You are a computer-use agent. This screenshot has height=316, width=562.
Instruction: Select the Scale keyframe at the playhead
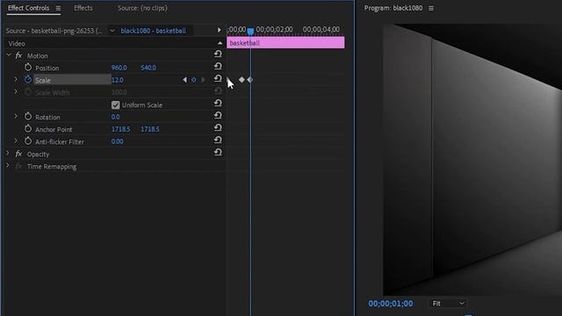[250, 80]
